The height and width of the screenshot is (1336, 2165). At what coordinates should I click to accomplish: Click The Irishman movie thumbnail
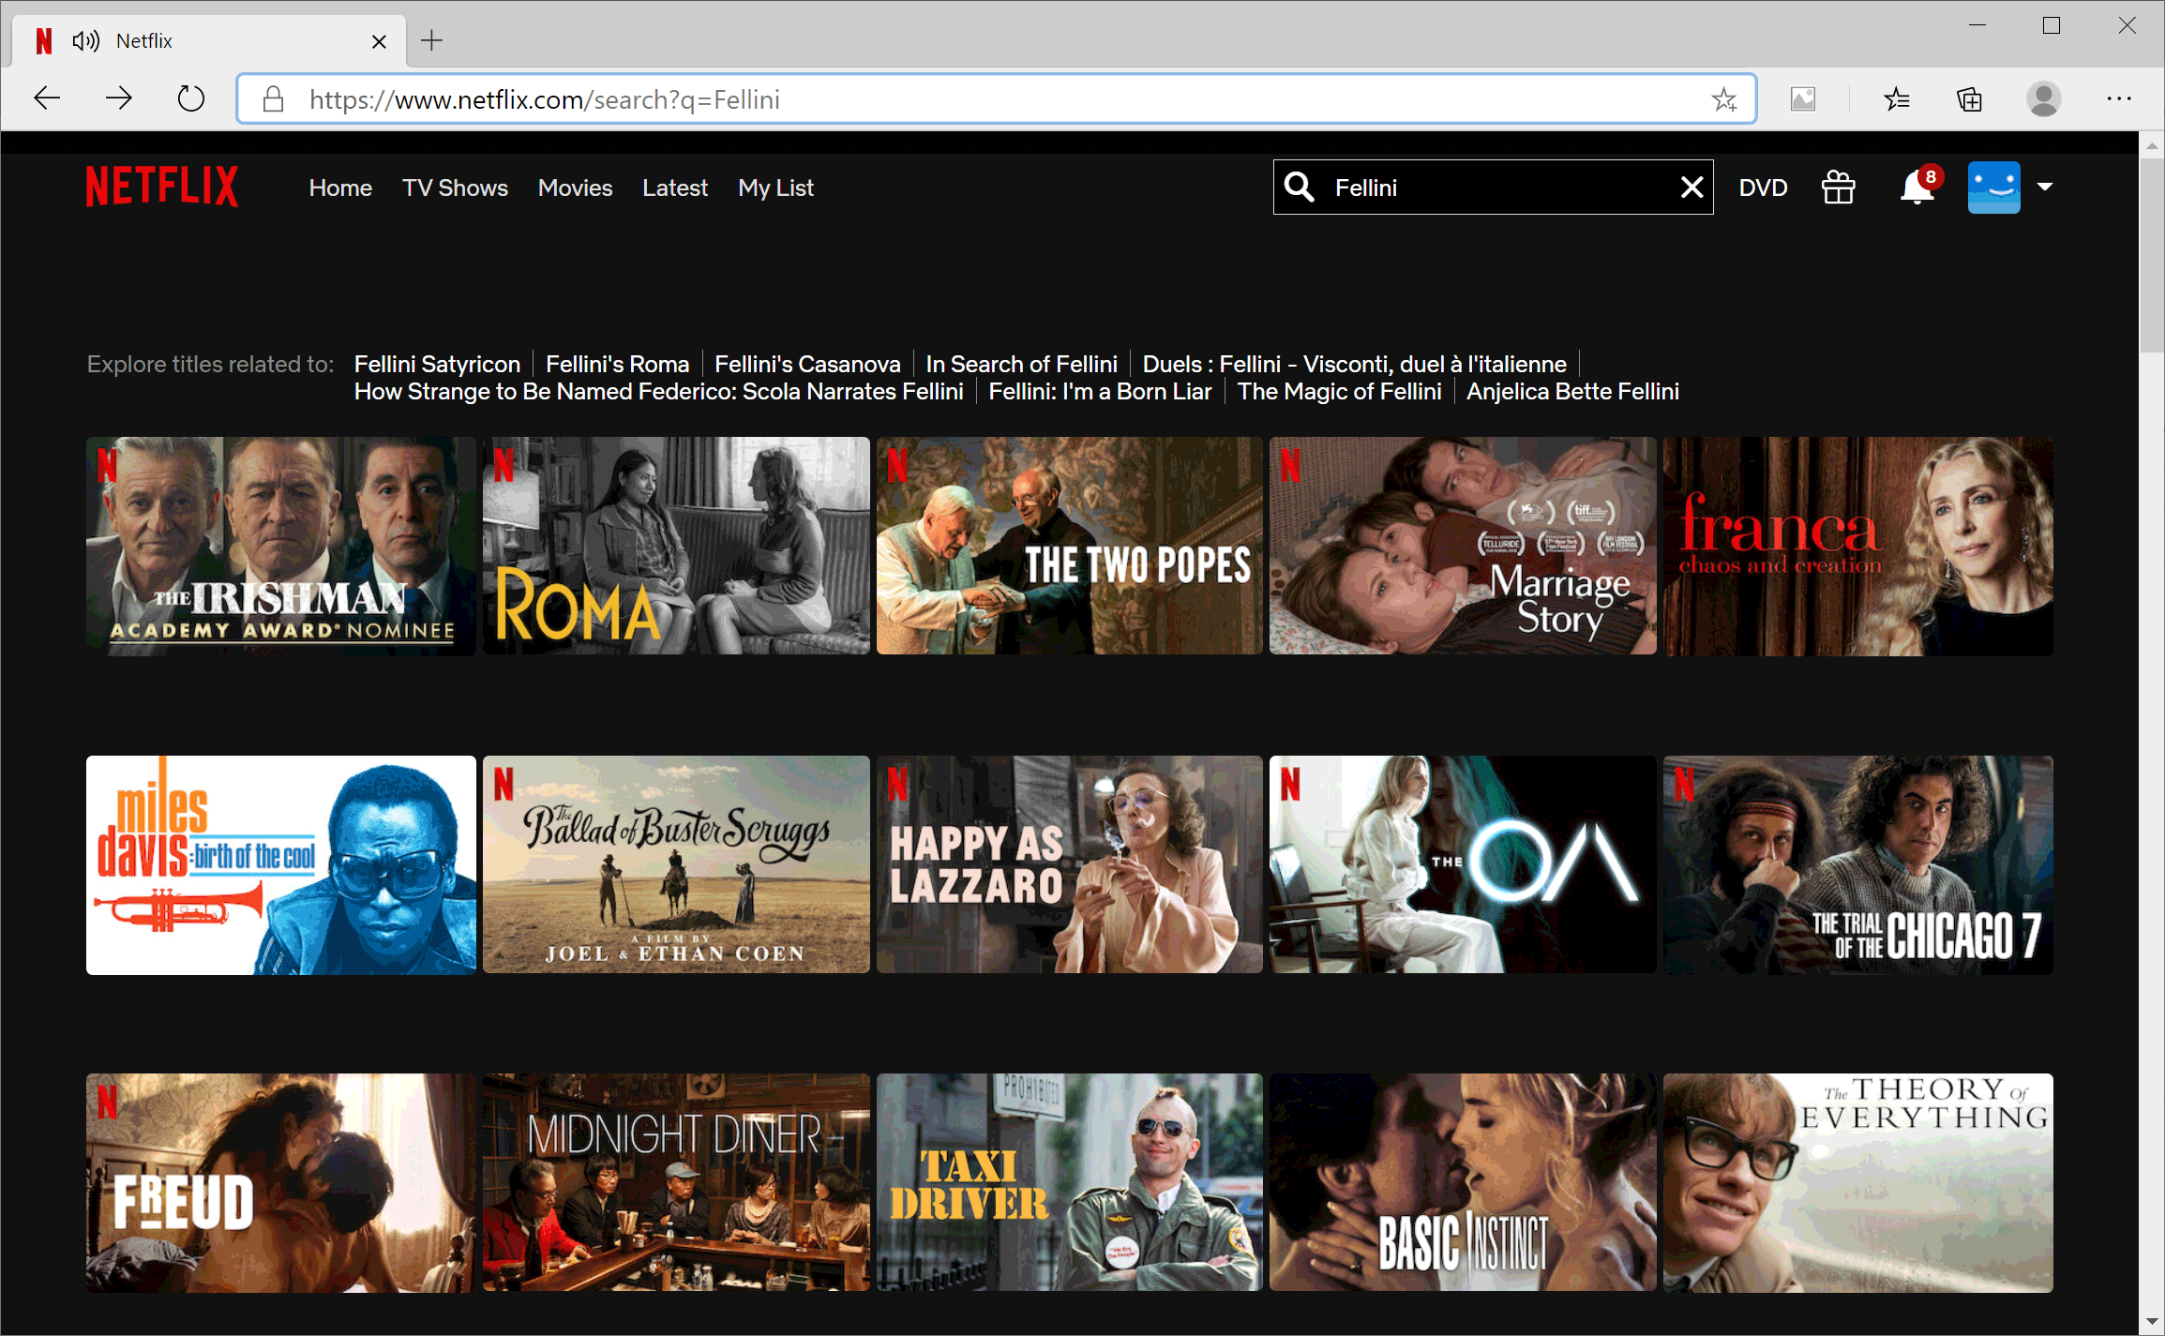pyautogui.click(x=281, y=548)
